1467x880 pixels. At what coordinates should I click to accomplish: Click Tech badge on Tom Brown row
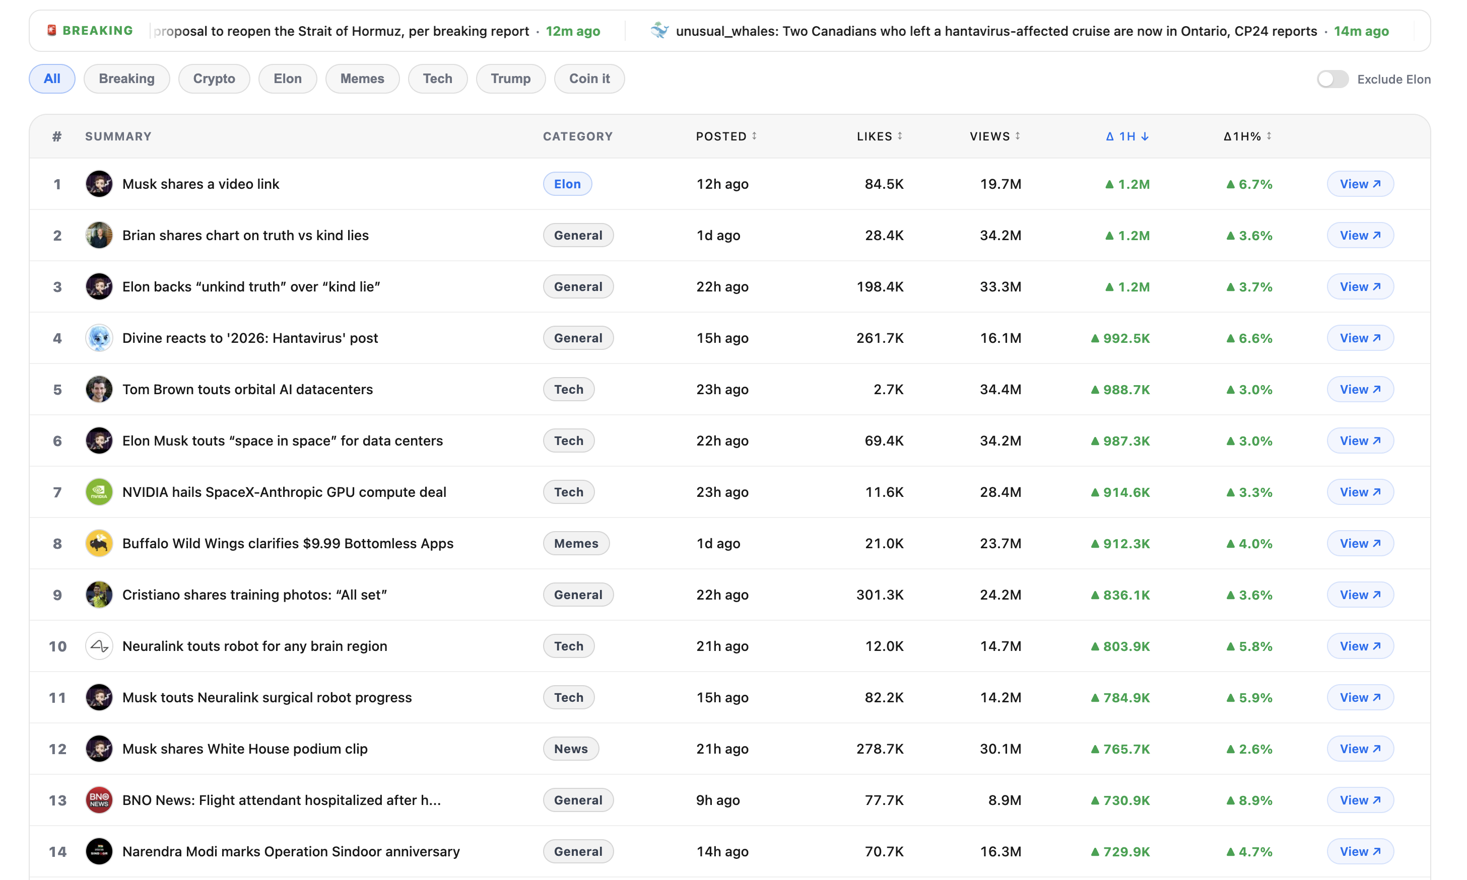coord(569,389)
